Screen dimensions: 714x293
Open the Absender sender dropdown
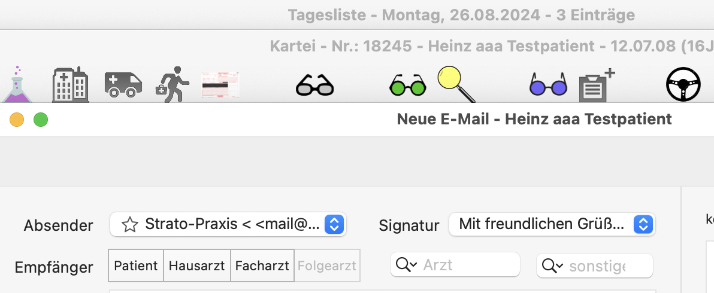point(228,224)
